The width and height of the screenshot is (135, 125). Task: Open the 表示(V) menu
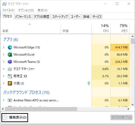tap(42, 10)
